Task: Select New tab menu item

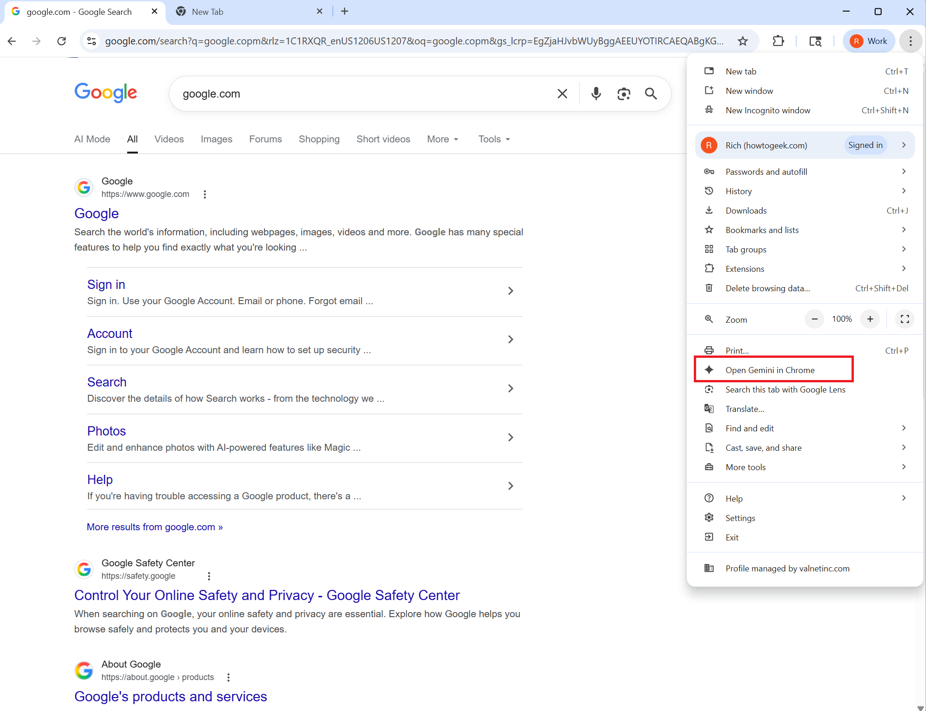Action: click(805, 71)
